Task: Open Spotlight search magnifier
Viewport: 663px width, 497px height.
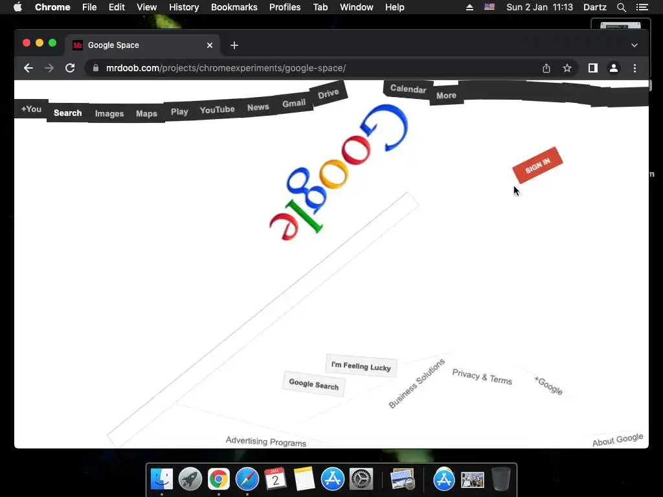Action: 621,7
